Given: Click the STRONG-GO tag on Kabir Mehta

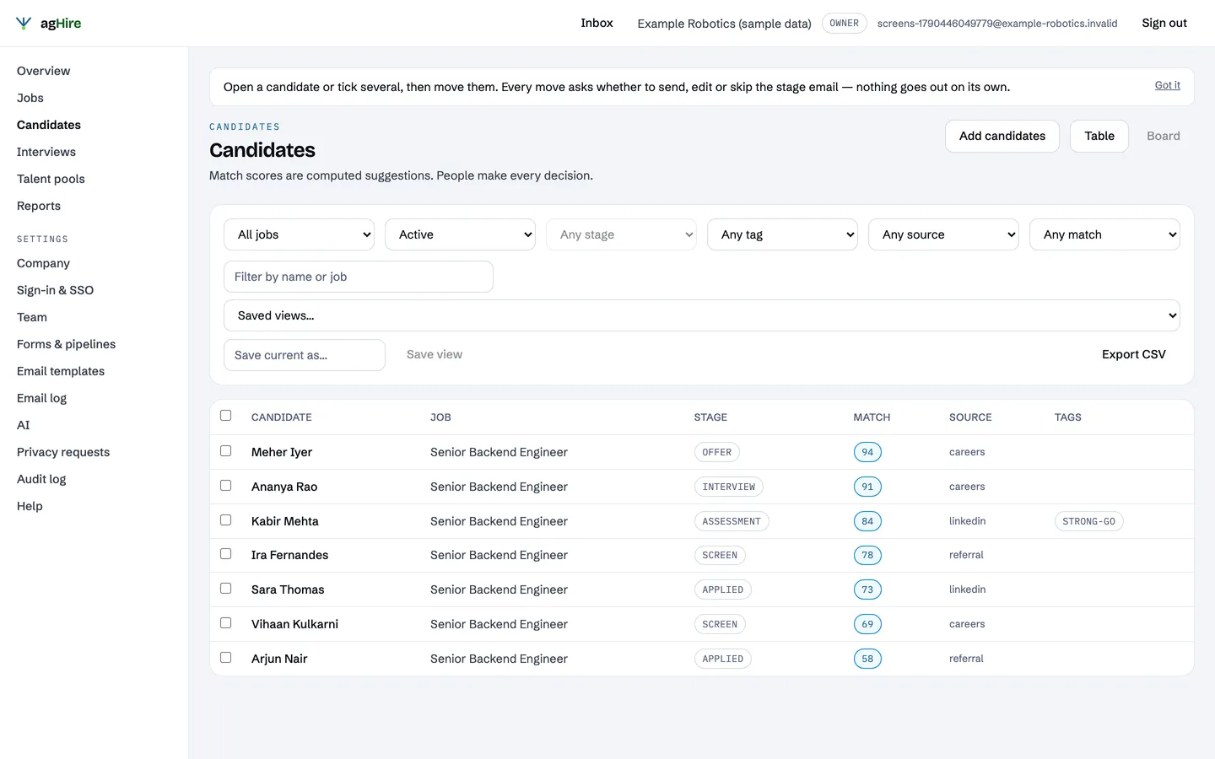Looking at the screenshot, I should pos(1088,521).
